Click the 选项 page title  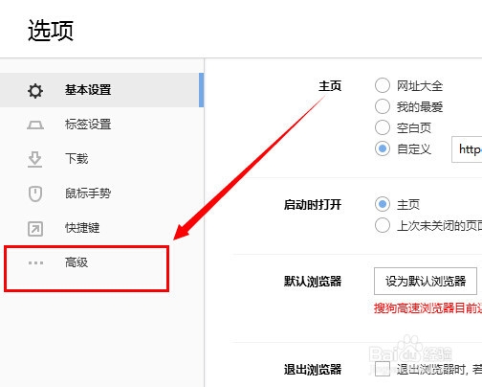[51, 31]
